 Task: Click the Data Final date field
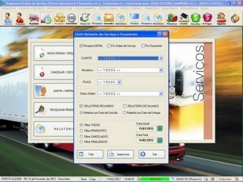coord(146,140)
